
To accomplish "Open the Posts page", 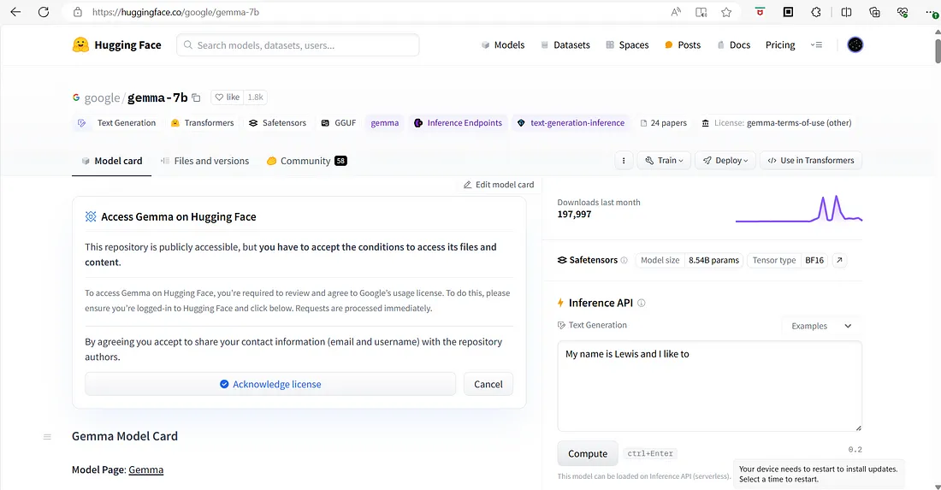I will click(x=683, y=45).
